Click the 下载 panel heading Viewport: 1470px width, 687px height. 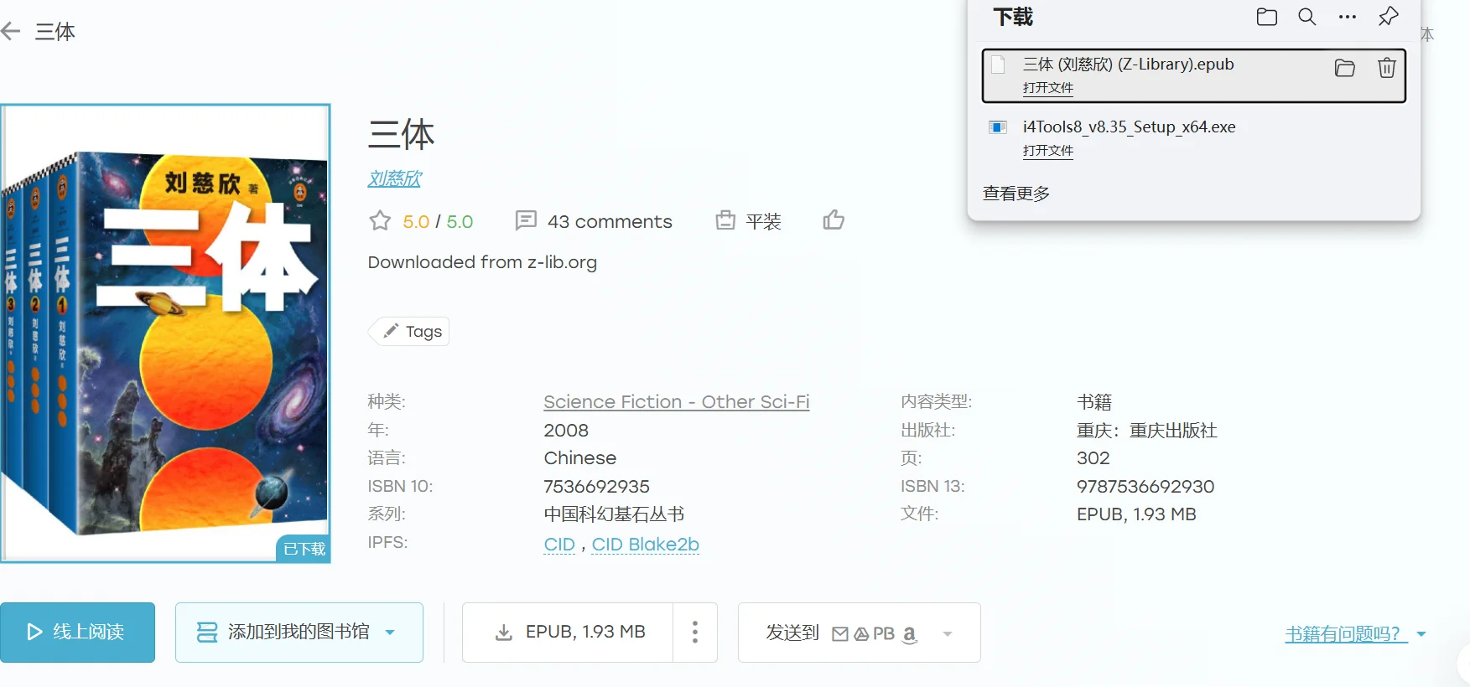[x=1013, y=17]
